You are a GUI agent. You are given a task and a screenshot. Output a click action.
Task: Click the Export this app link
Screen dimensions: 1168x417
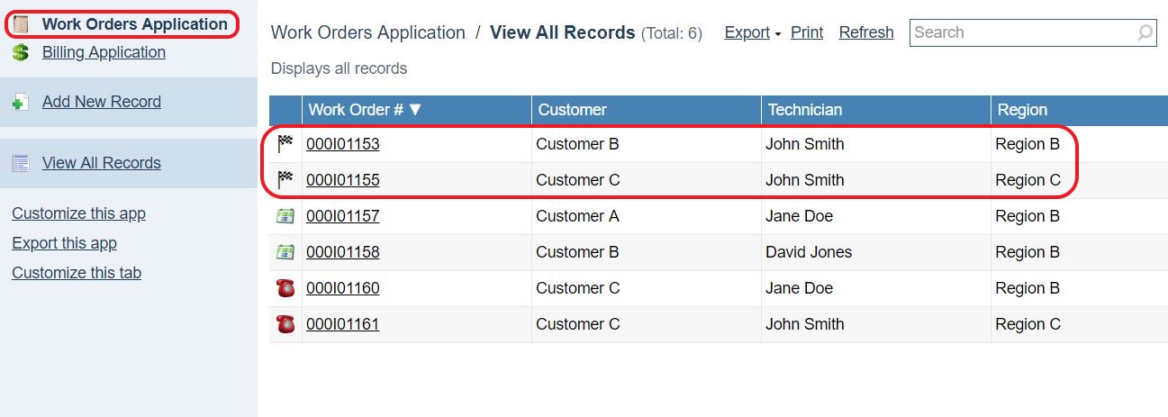click(x=64, y=243)
